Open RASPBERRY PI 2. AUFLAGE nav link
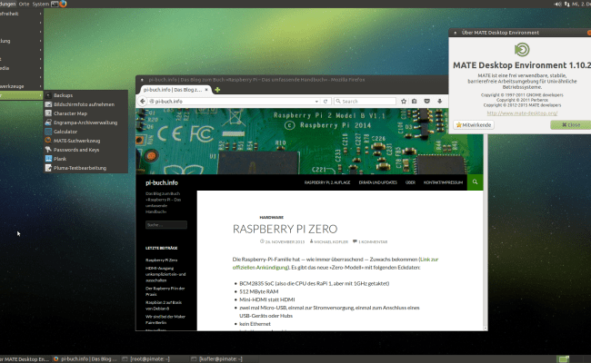Viewport: 591px width, 363px height. [327, 182]
